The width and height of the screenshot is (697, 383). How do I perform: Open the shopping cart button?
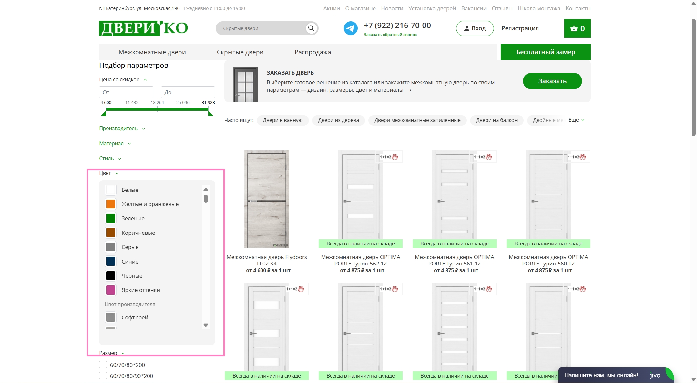(x=578, y=28)
